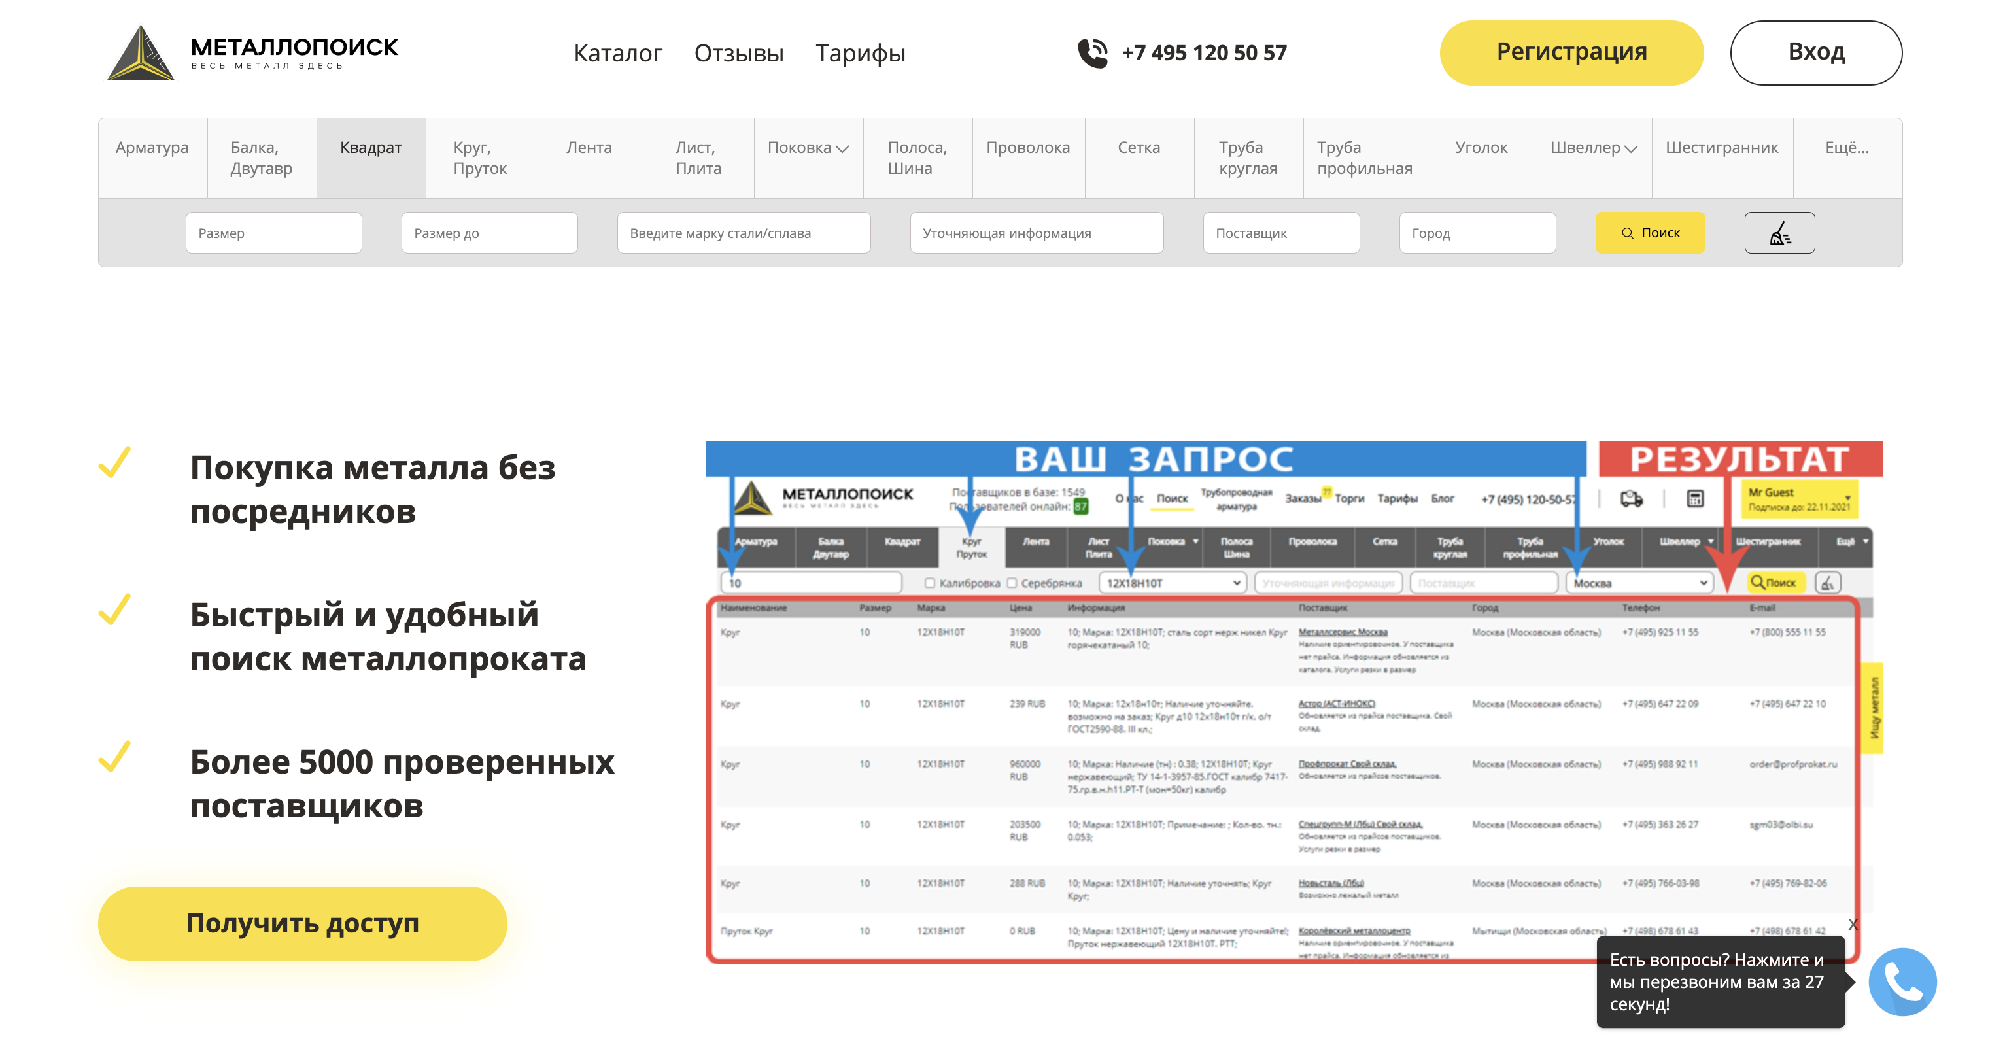Go to the Отзывы page

point(739,53)
